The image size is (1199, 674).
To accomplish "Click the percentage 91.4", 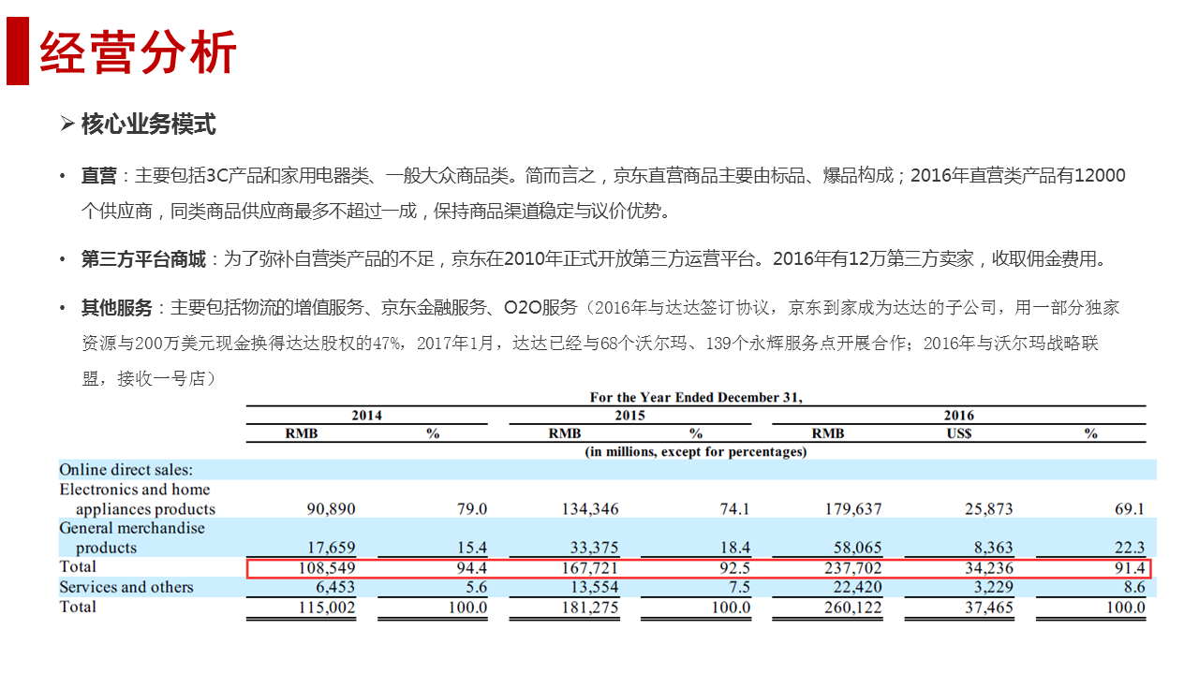I will [1129, 568].
